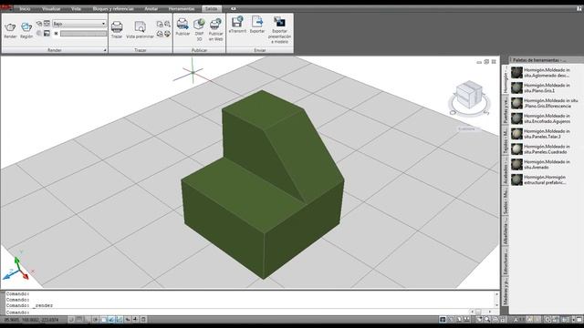Click the first Hormigón Aglomerado material sphere
Screen dimensions: 584x328
click(x=517, y=73)
